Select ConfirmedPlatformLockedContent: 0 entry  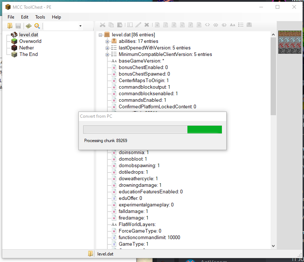(157, 107)
